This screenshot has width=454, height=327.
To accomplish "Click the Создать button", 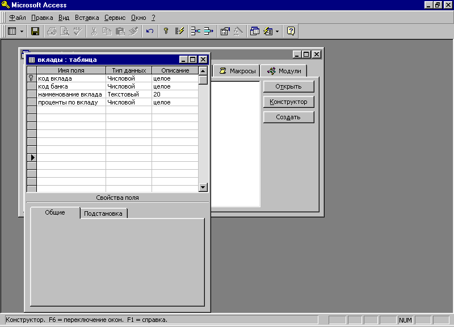I will [x=288, y=118].
